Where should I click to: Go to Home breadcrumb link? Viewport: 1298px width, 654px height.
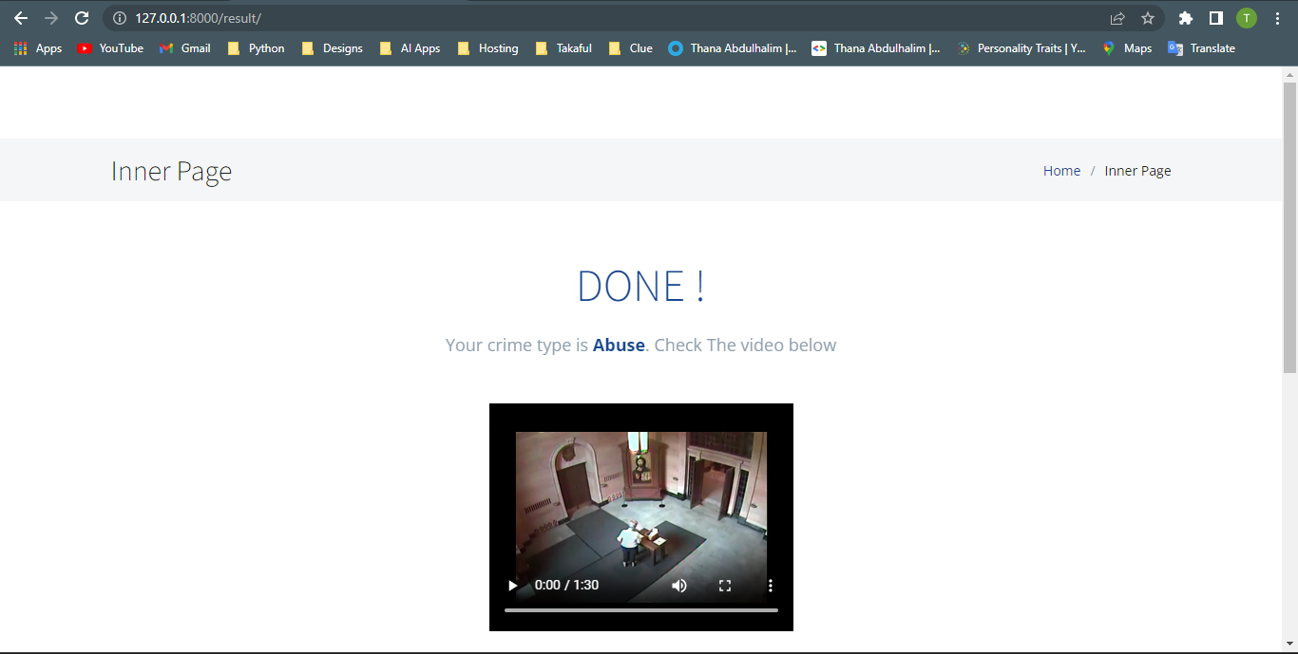[x=1061, y=171]
